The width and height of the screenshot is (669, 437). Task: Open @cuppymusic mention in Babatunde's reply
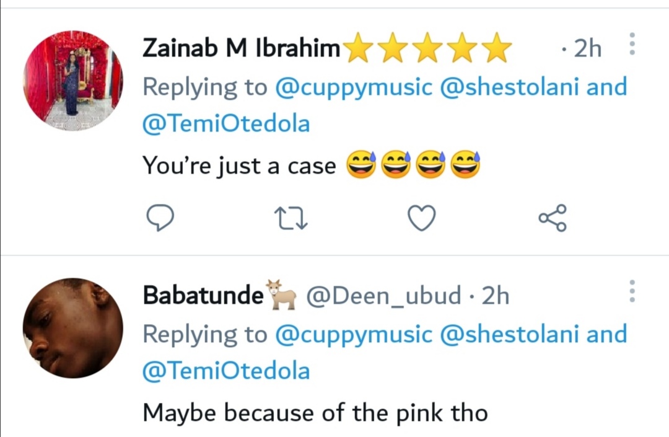(353, 334)
